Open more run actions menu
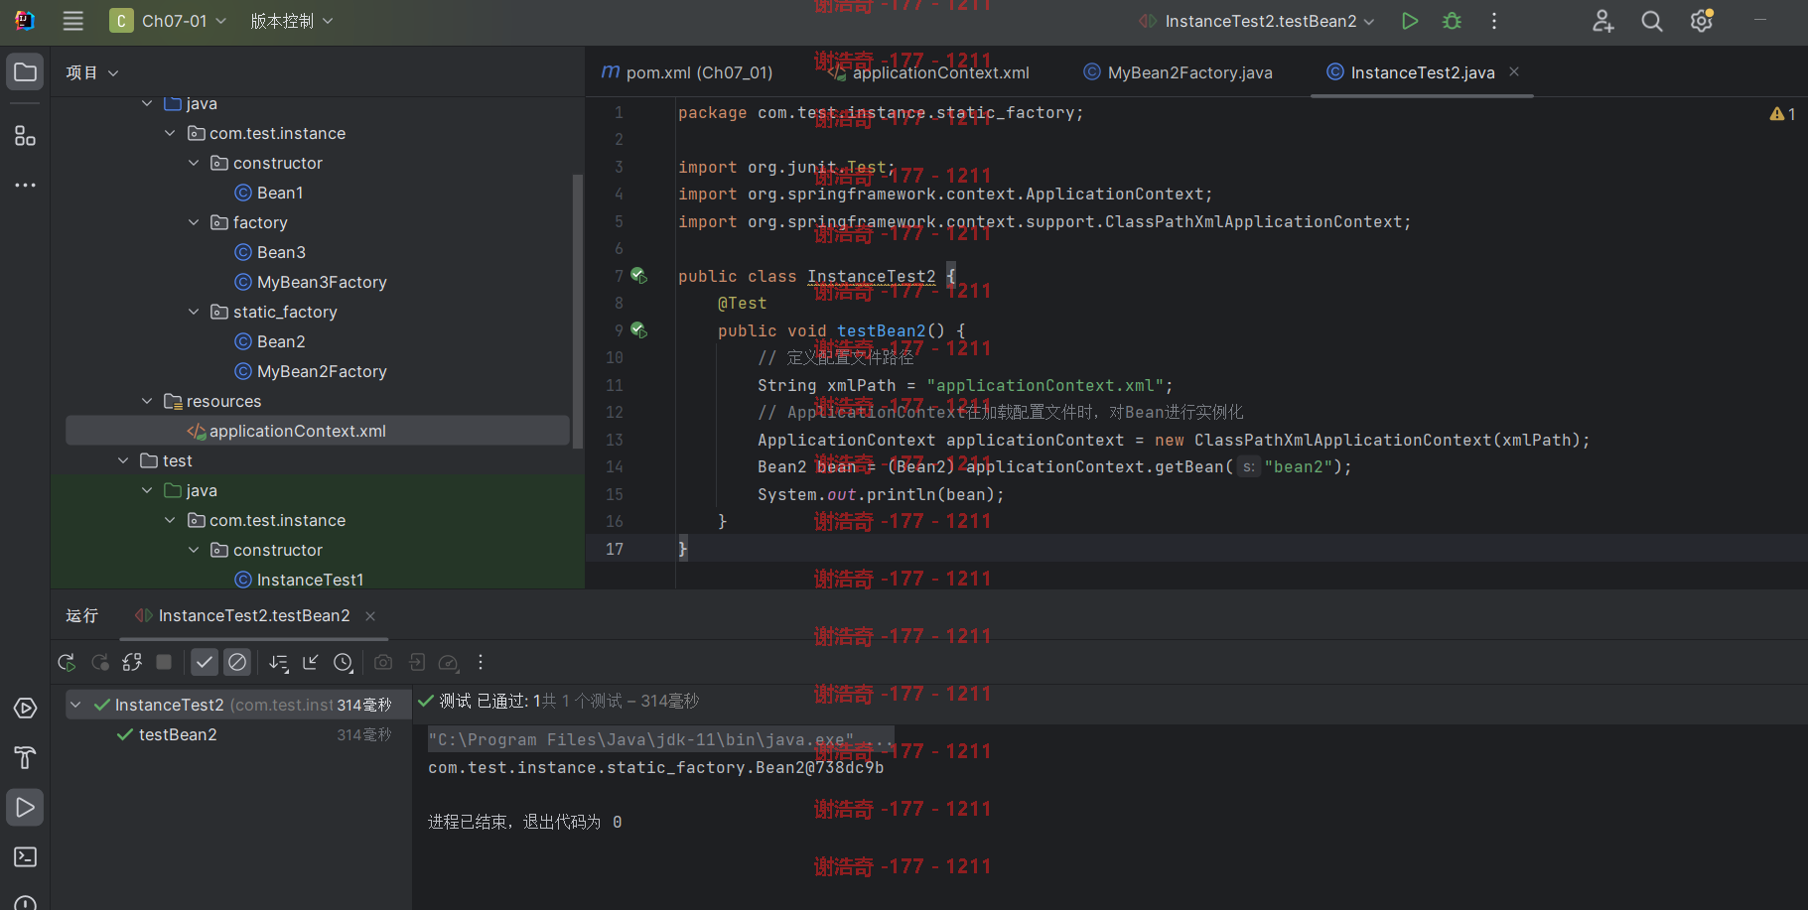 click(x=1494, y=21)
